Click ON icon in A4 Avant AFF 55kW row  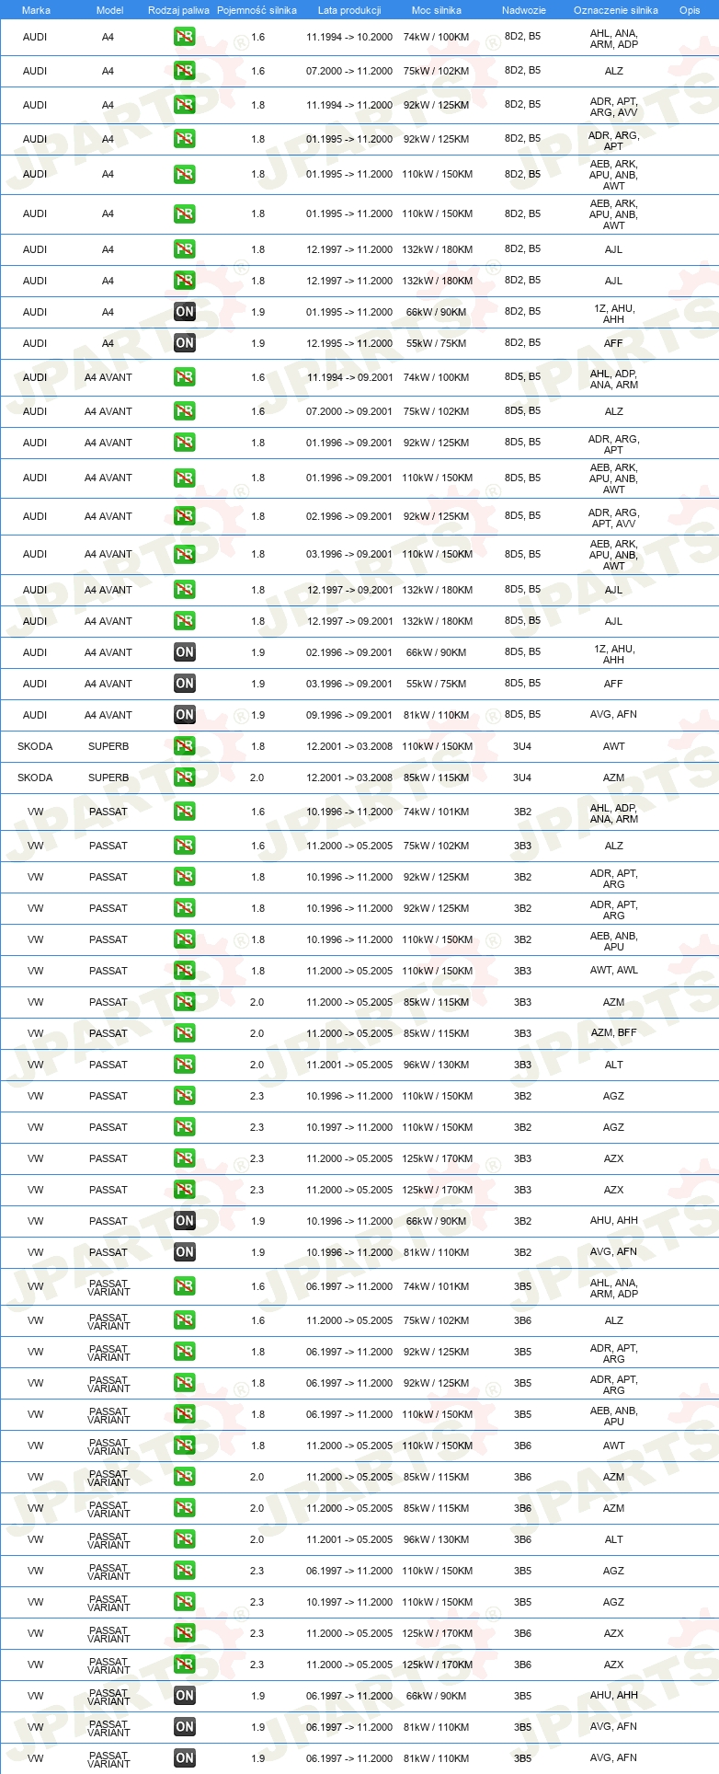(x=185, y=684)
